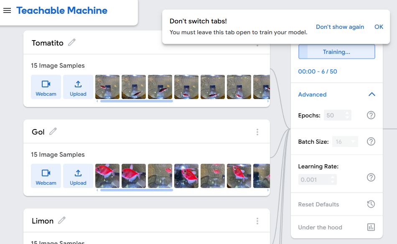Select second Gol image sample
This screenshot has width=397, height=244.
[134, 176]
